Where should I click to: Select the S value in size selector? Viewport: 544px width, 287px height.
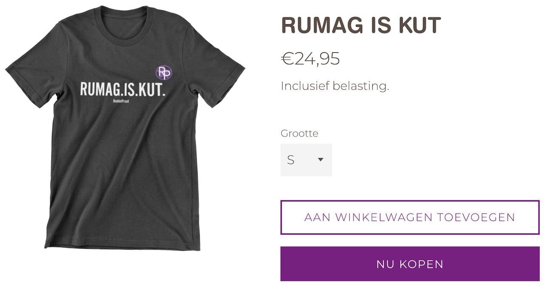pos(291,160)
